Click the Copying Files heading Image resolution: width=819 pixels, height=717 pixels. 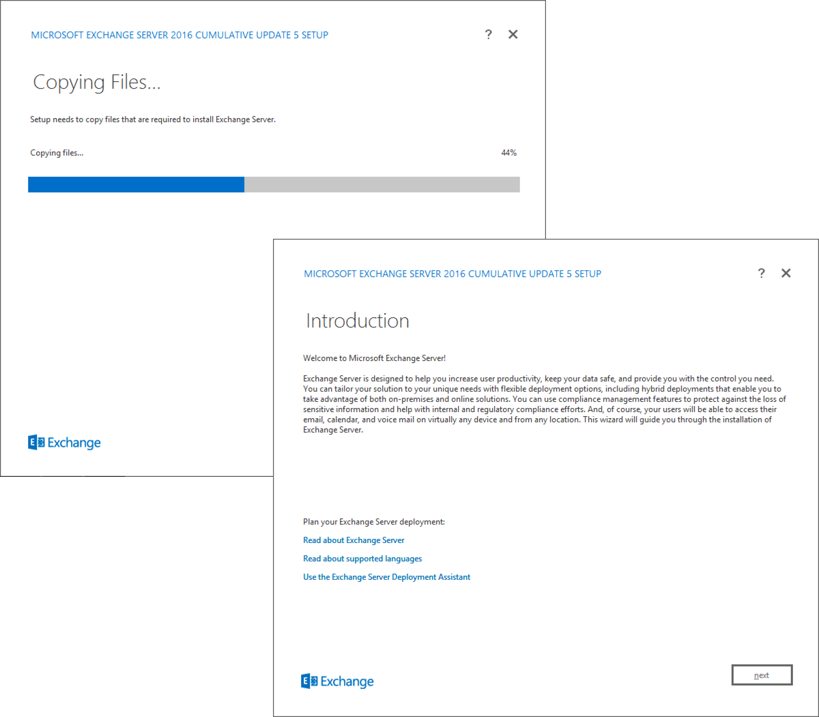[97, 83]
